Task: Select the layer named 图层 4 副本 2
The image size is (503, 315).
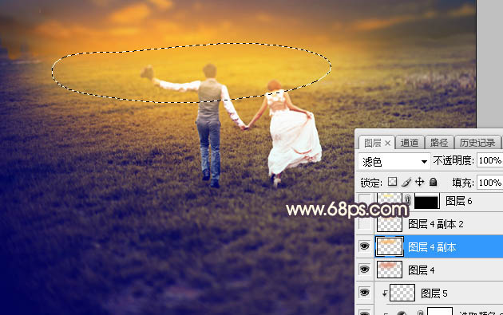Action: coord(436,224)
